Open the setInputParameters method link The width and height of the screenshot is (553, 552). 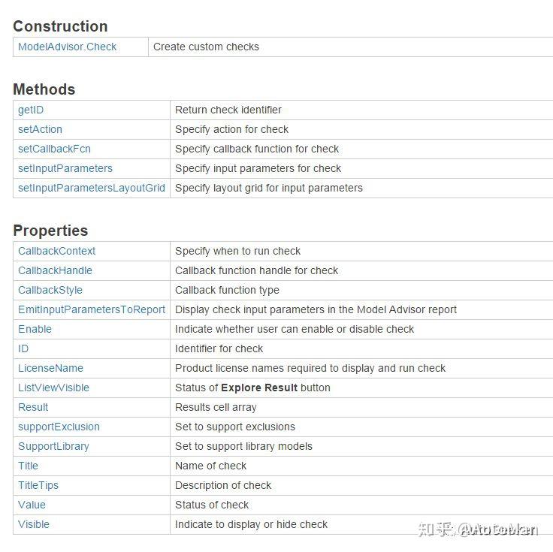[65, 168]
